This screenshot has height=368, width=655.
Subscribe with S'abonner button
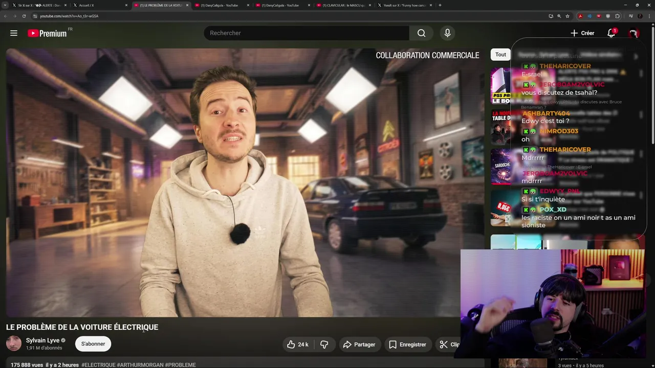[x=93, y=344]
